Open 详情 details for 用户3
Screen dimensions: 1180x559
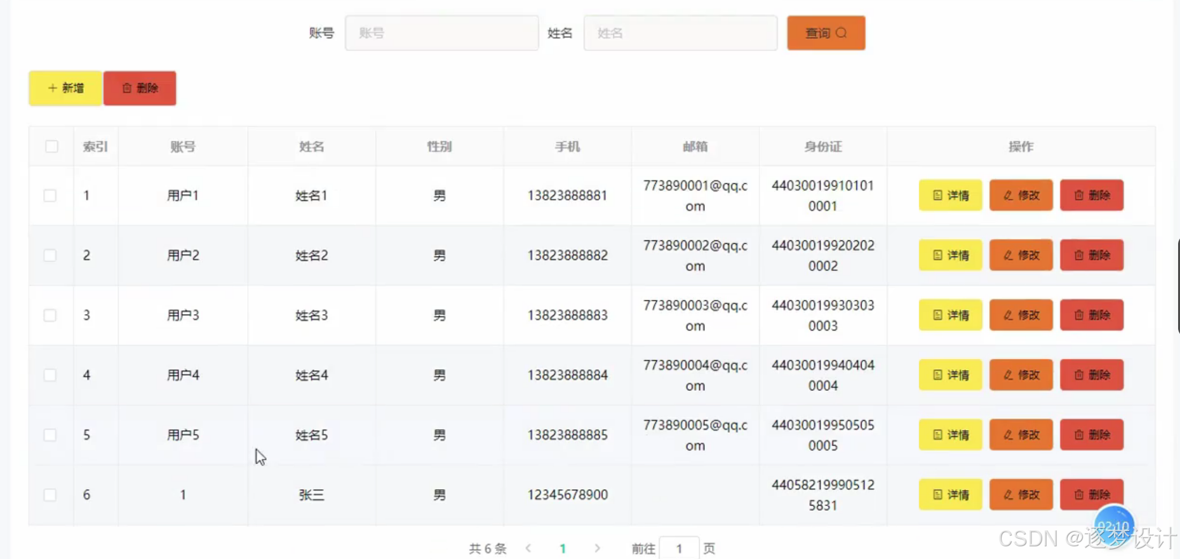coord(951,315)
